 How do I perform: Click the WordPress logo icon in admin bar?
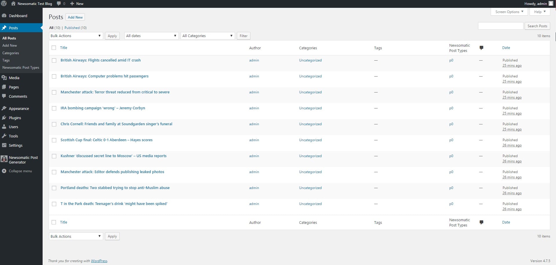[x=4, y=4]
